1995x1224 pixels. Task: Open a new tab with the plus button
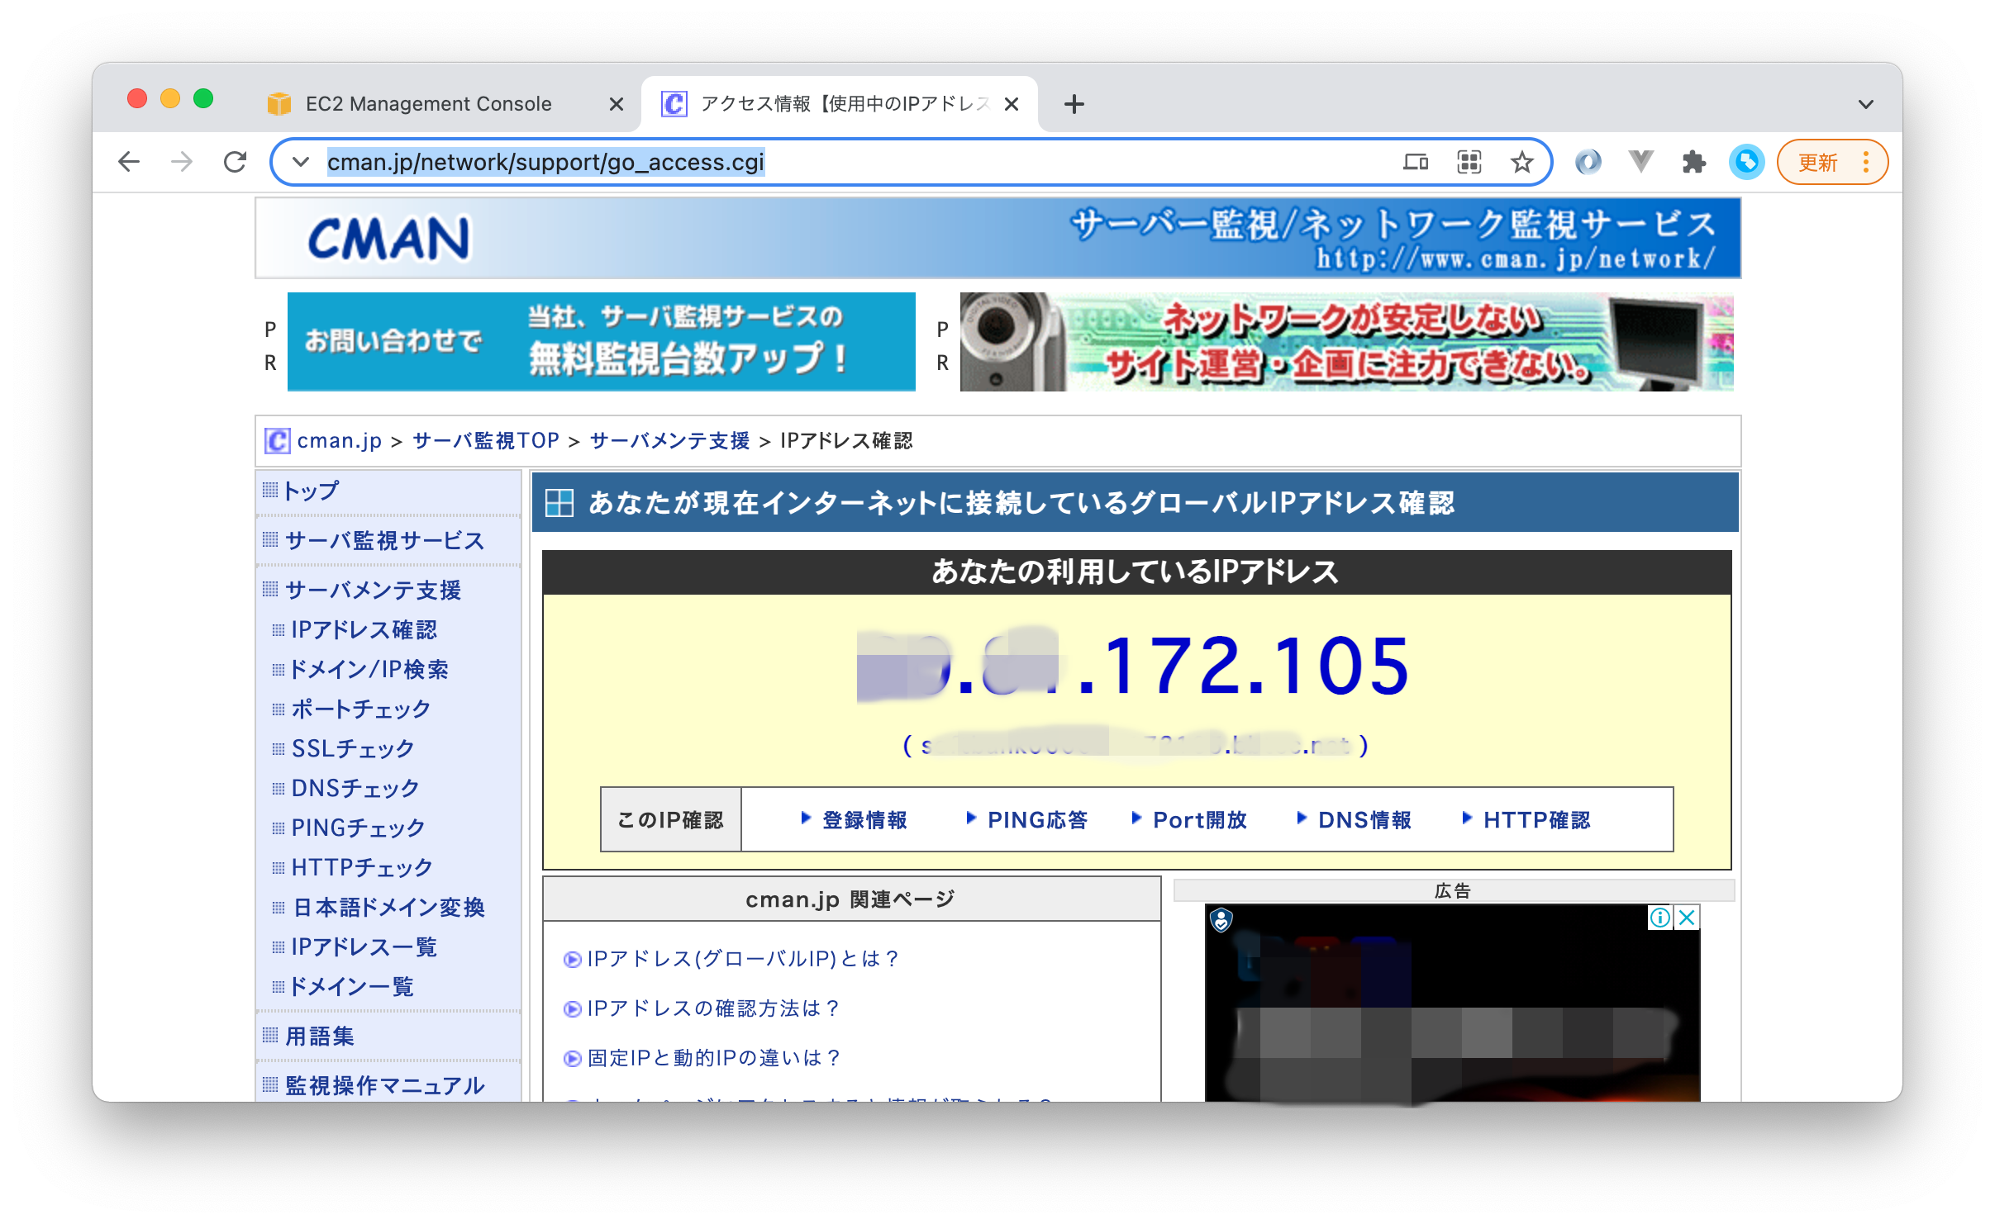click(1074, 104)
